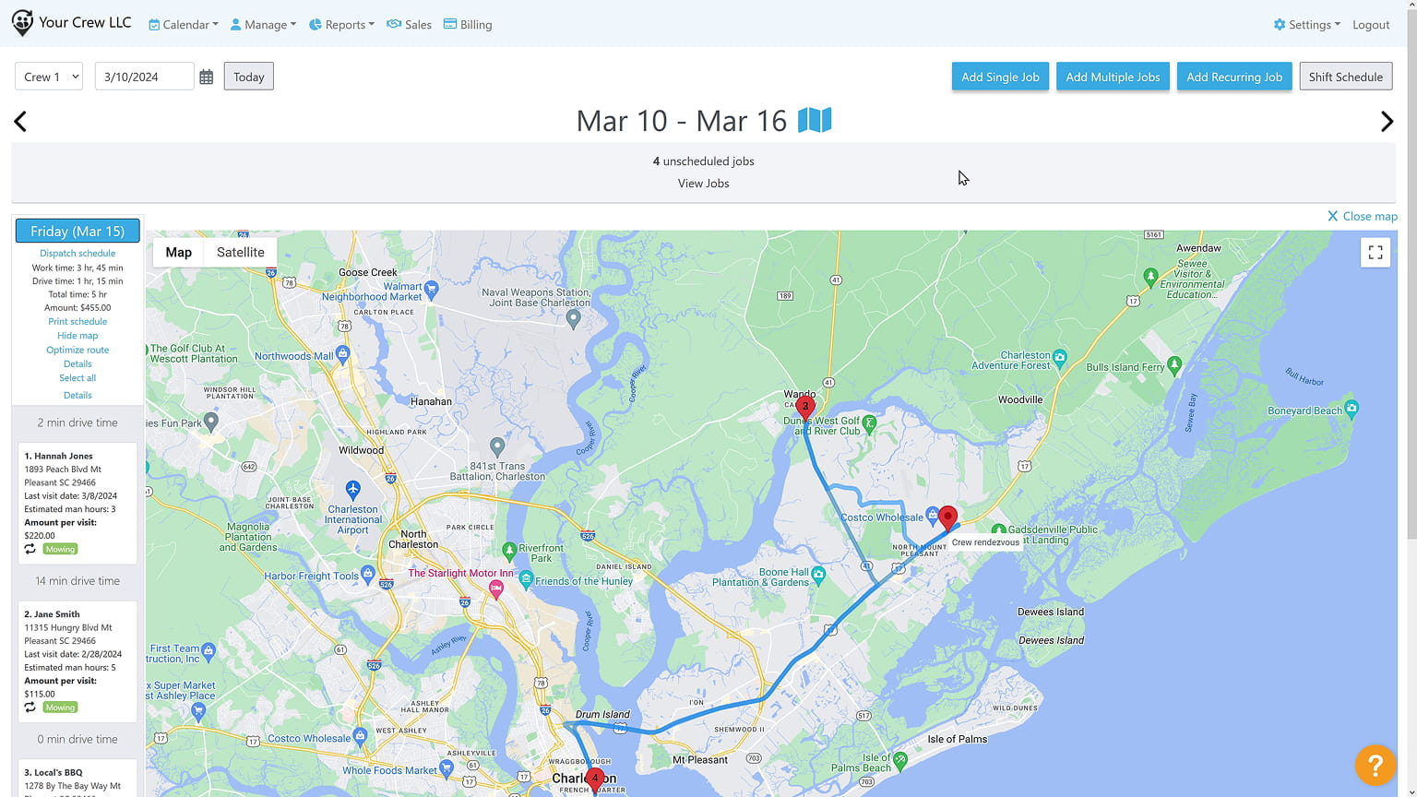Open the Reports dropdown menu
Viewport: 1417px width, 797px height.
coord(341,25)
